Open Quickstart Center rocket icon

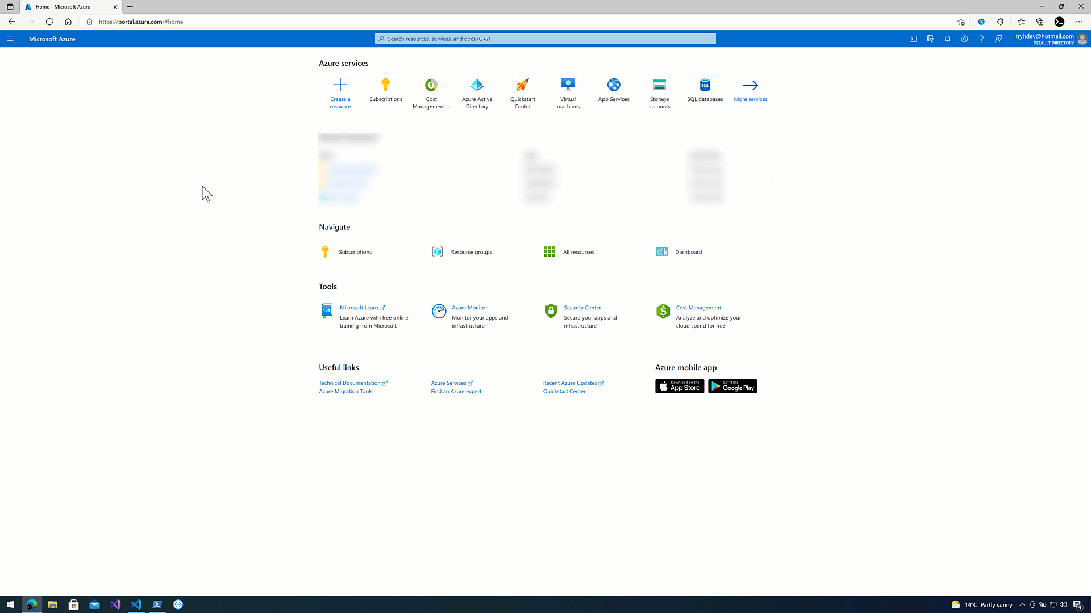522,85
